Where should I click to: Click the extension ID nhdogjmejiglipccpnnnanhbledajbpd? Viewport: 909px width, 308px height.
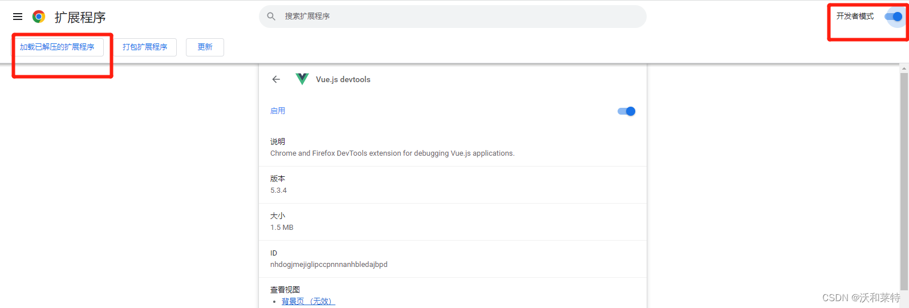[329, 265]
